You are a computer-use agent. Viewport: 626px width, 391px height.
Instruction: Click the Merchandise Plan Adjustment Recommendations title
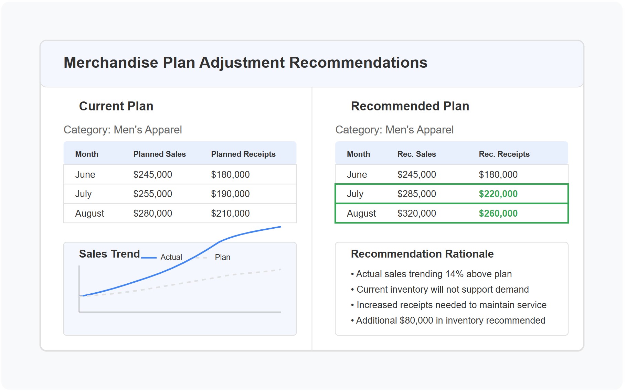tap(245, 63)
